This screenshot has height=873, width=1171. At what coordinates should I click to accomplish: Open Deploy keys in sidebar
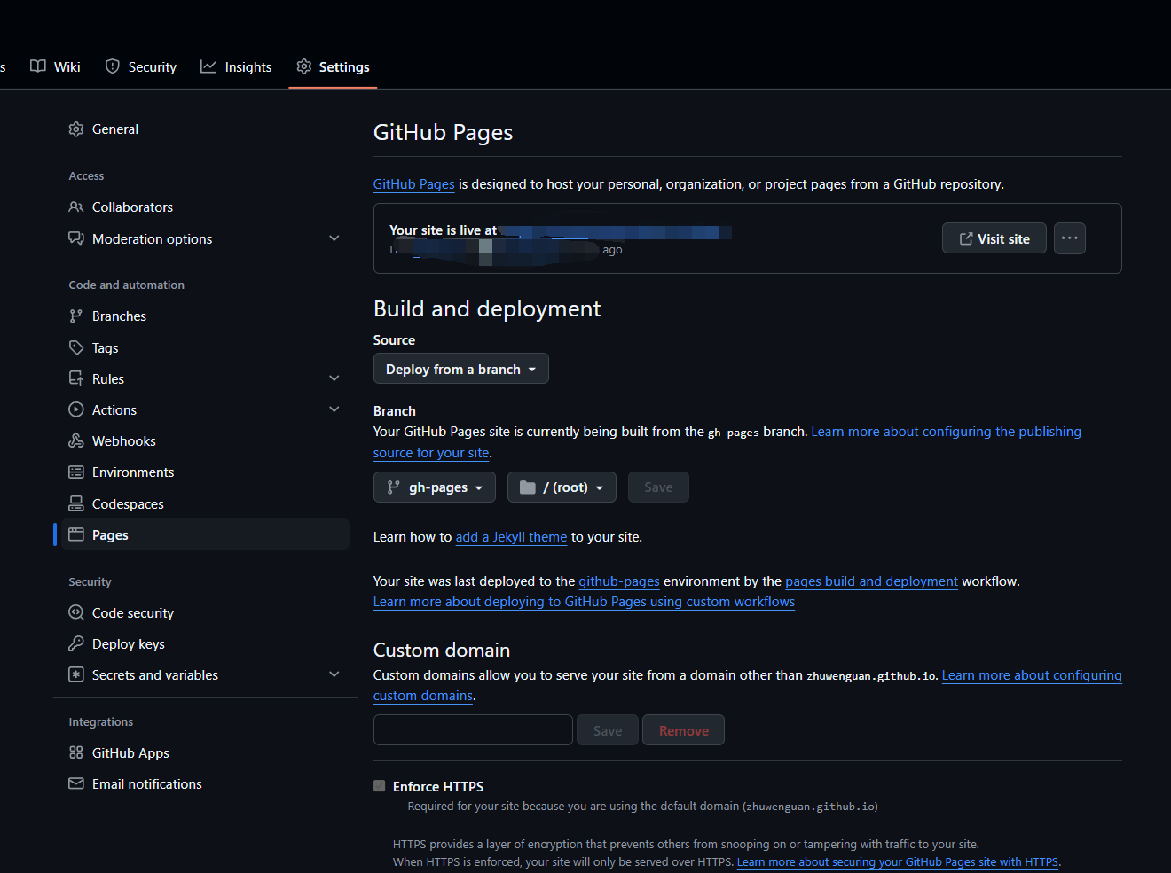[x=205, y=643]
